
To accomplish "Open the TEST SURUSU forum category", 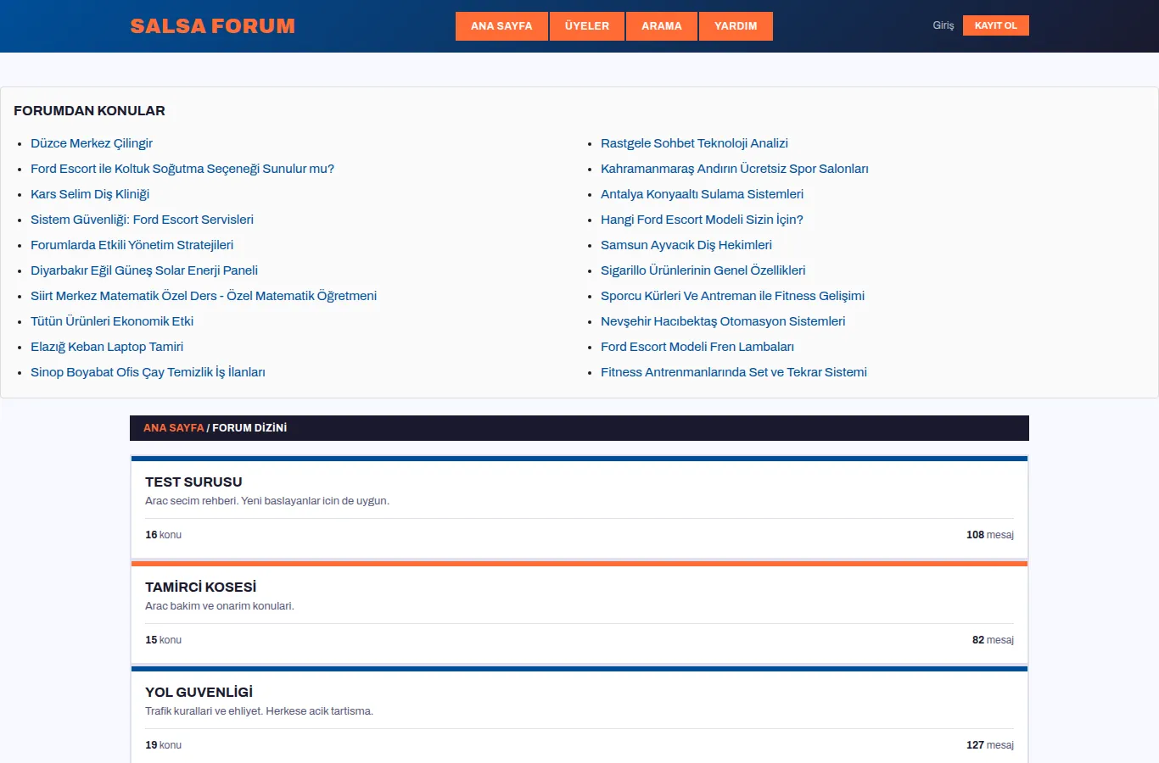I will [x=193, y=482].
